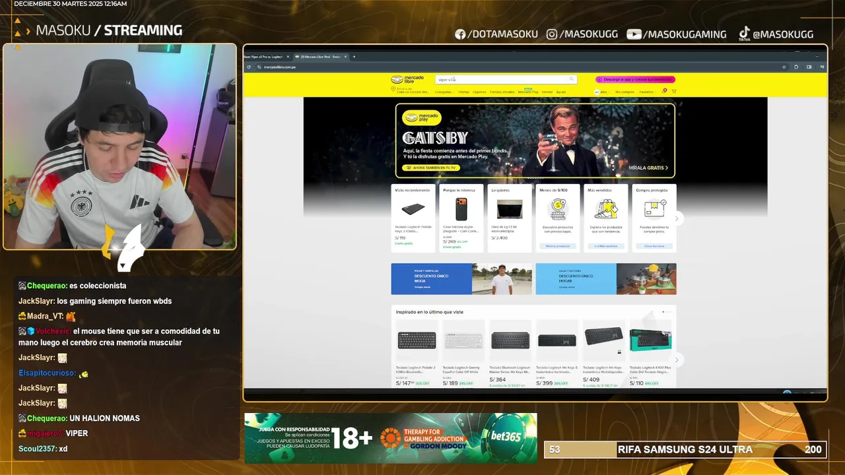This screenshot has width=845, height=475.
Task: Expand the Categorías dropdown
Action: pyautogui.click(x=444, y=92)
